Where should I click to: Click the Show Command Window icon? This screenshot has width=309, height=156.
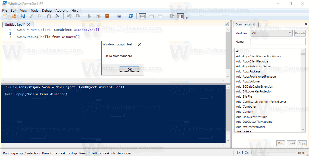(x=172, y=16)
